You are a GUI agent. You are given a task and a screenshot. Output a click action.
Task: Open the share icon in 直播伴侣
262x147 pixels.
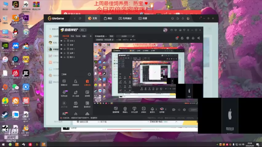198,38
